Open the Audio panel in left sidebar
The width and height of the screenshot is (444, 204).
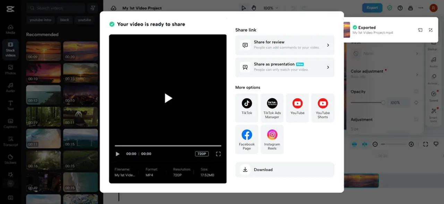[x=10, y=87]
